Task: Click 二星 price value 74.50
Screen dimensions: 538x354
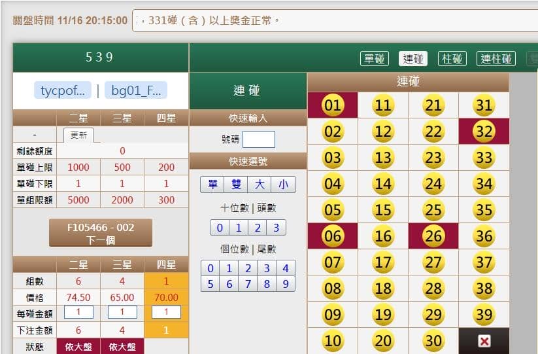Action: click(78, 297)
